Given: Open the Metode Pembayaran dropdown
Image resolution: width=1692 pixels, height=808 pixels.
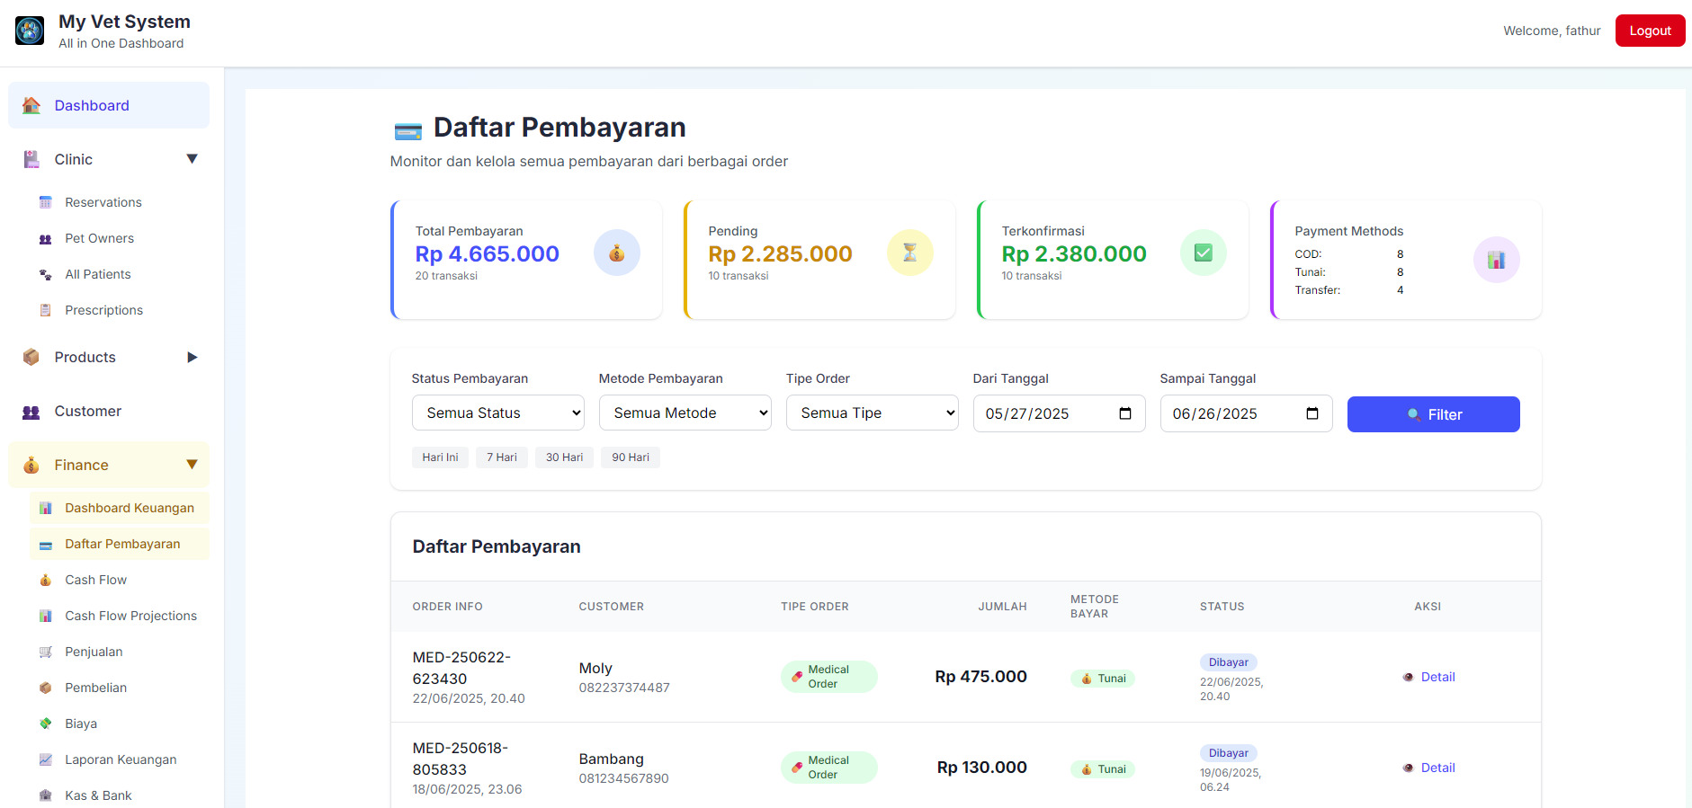Looking at the screenshot, I should [685, 413].
